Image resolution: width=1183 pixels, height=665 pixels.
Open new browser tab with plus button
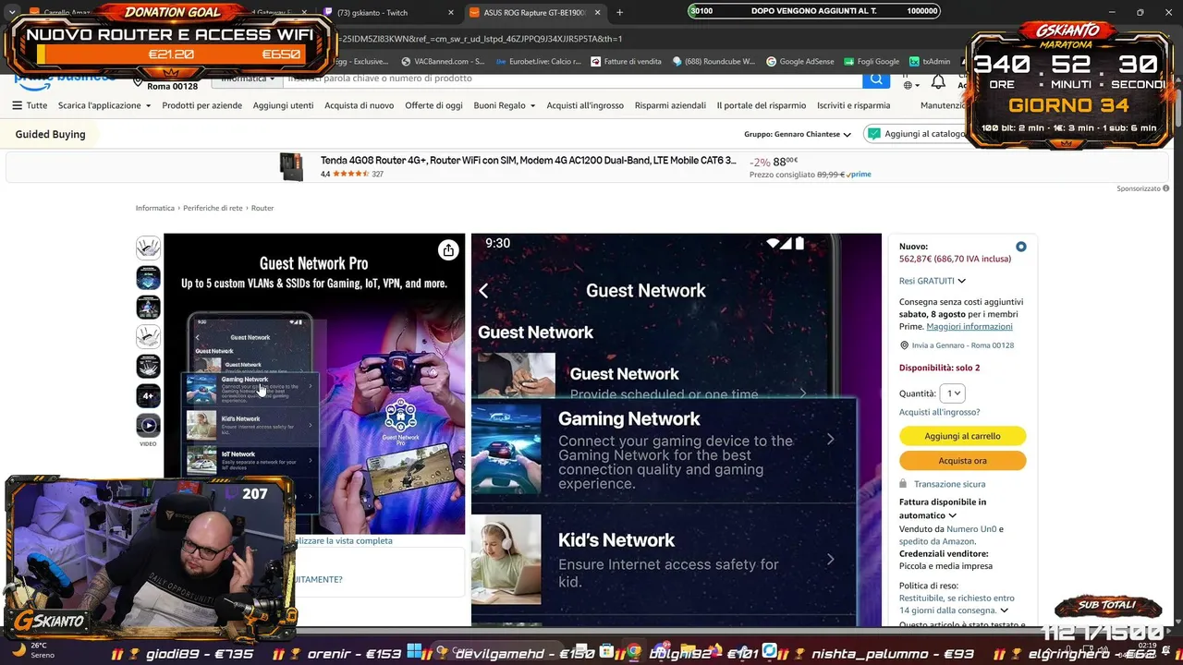pos(619,13)
